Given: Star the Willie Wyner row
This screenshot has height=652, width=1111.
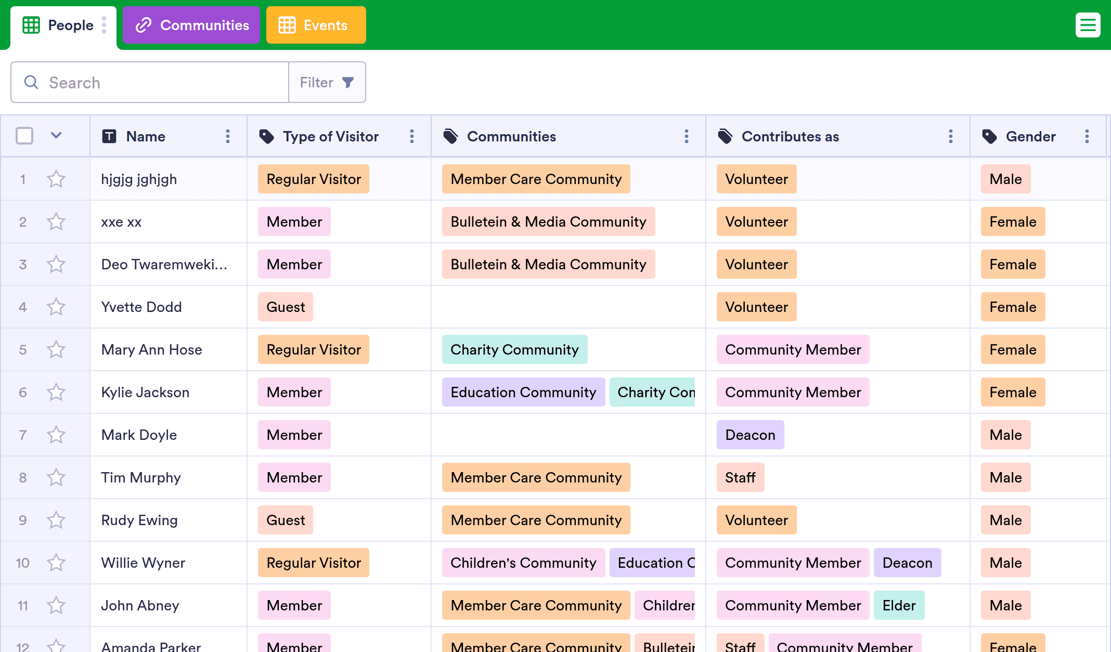Looking at the screenshot, I should tap(56, 563).
